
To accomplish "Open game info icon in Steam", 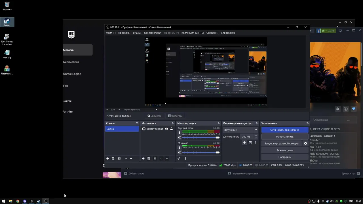I will [346, 109].
